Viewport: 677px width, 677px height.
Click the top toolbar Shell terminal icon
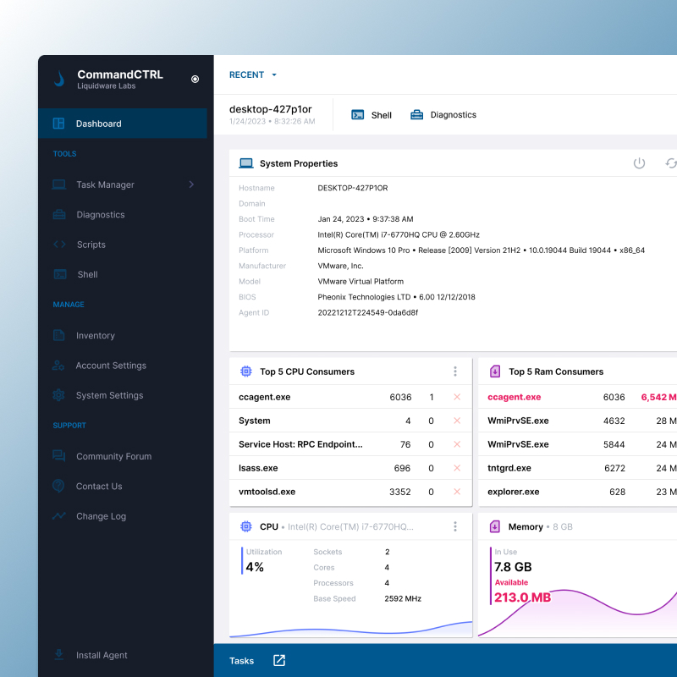coord(357,115)
